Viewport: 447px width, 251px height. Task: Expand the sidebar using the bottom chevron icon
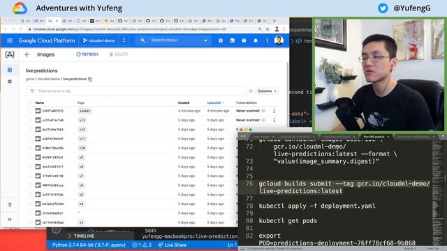tap(10, 220)
